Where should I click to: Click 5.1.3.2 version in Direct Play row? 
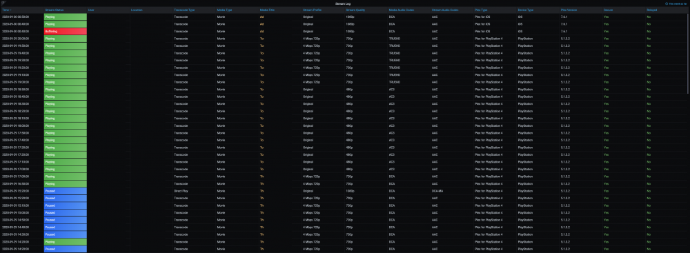tap(566, 191)
